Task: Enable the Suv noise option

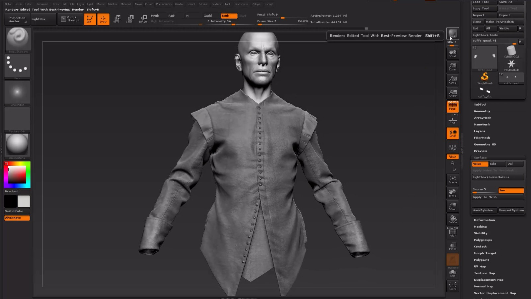Action: coord(511,190)
